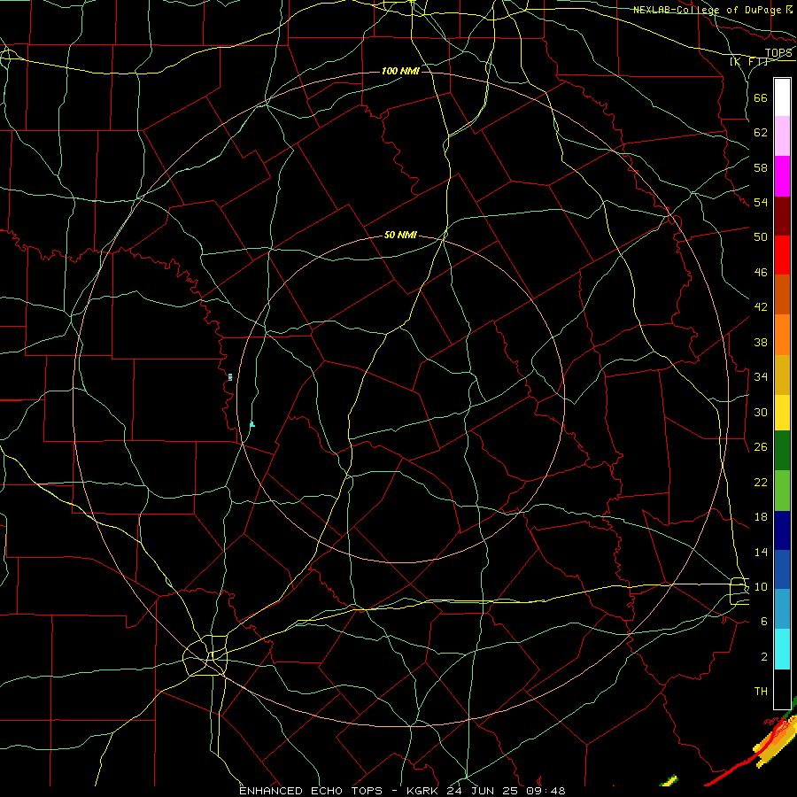
Task: Click the magenta 58 kft legend swatch
Action: coord(782,176)
